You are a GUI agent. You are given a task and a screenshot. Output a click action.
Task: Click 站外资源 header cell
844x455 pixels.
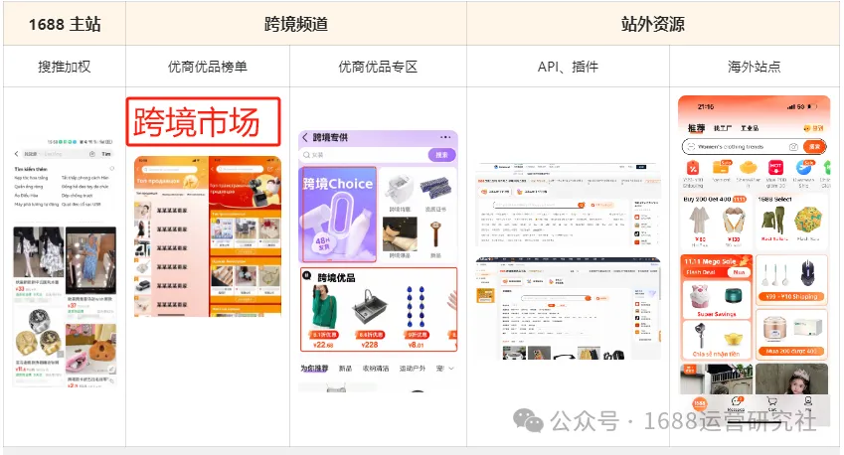(653, 24)
